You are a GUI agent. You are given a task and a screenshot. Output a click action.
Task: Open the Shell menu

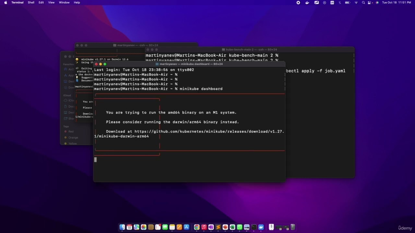31,3
